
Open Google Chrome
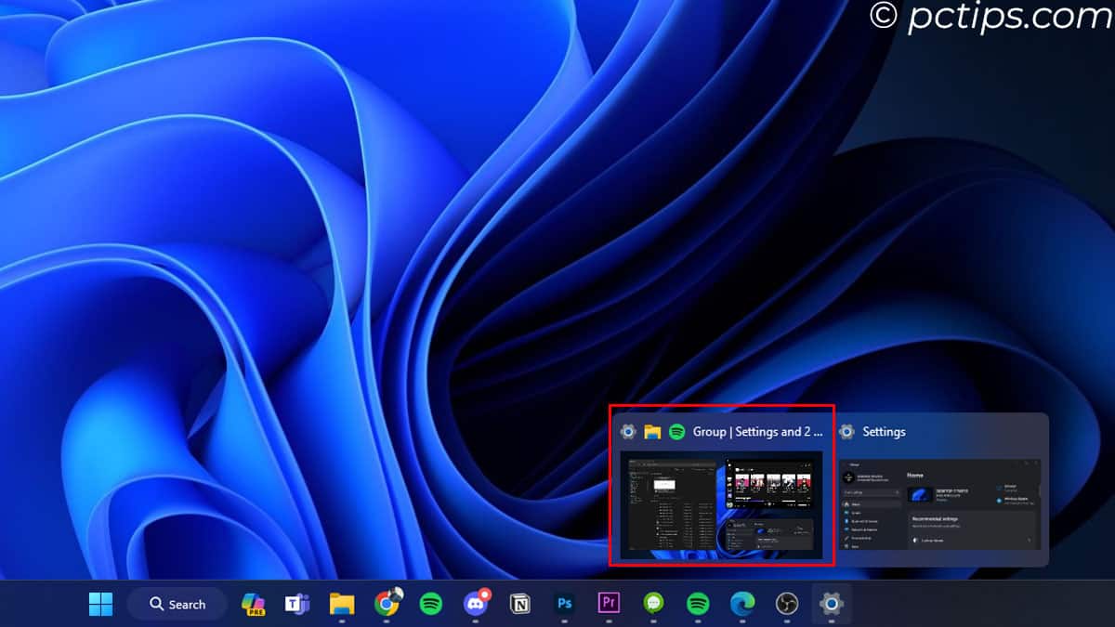click(385, 604)
